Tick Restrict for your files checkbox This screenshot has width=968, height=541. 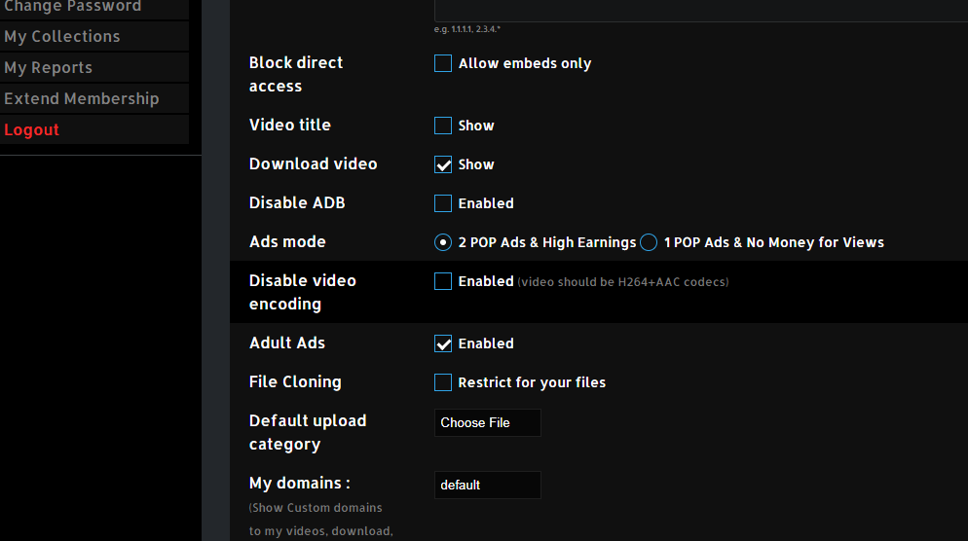[443, 382]
